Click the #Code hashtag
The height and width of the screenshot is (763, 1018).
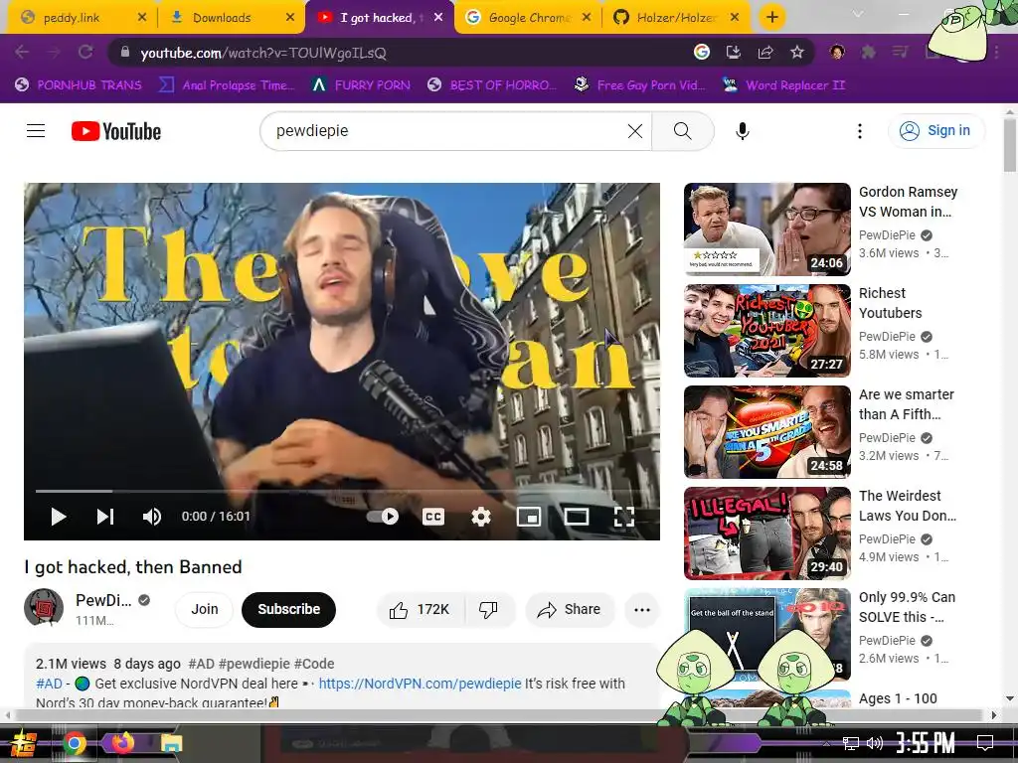[x=314, y=664]
